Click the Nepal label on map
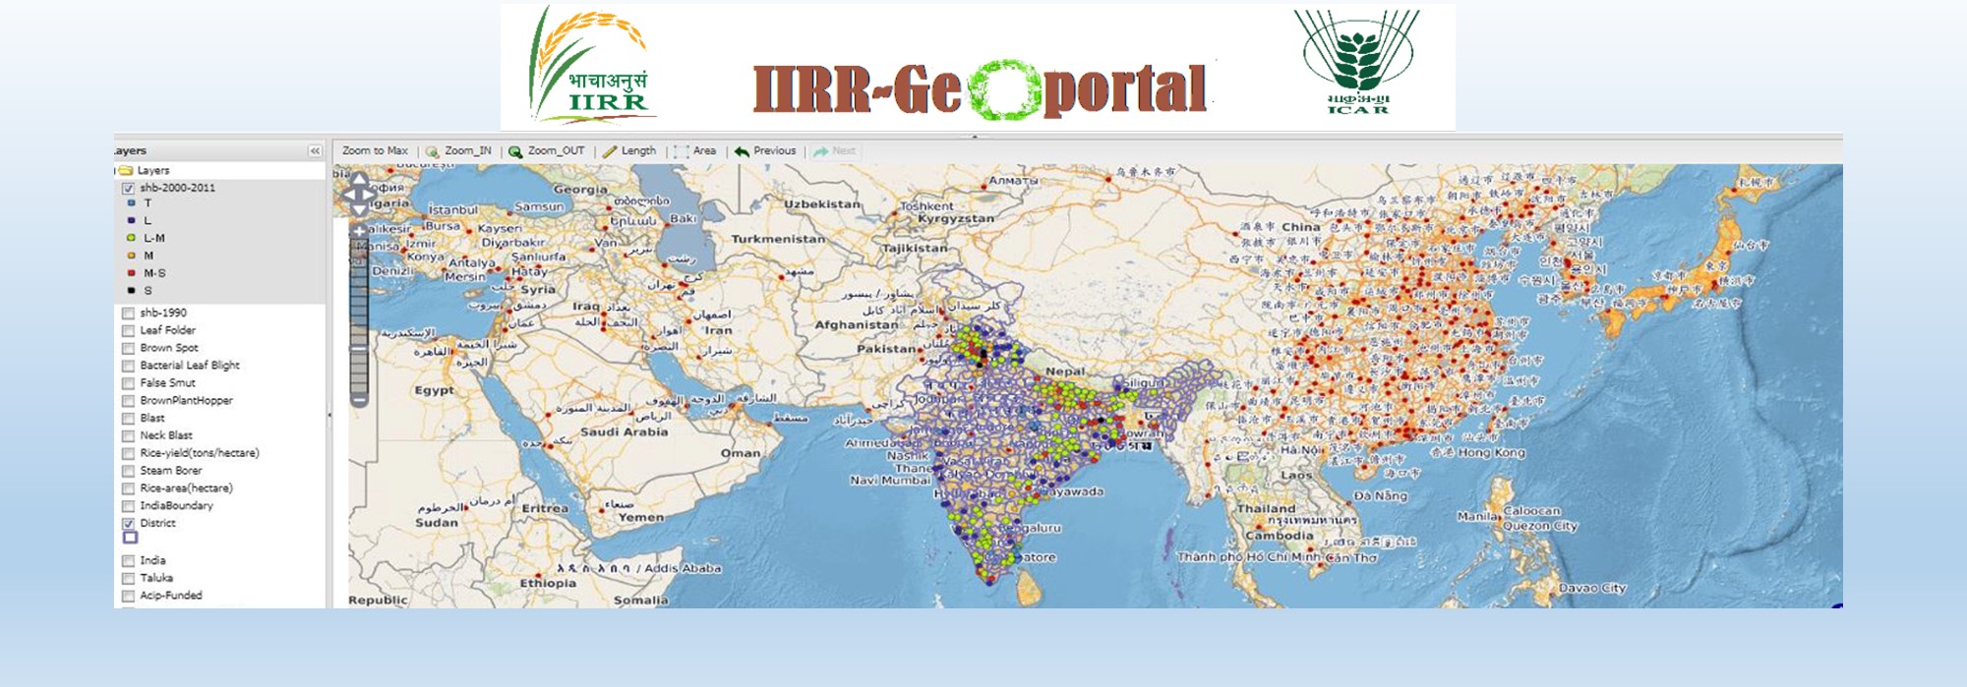 click(x=1065, y=372)
